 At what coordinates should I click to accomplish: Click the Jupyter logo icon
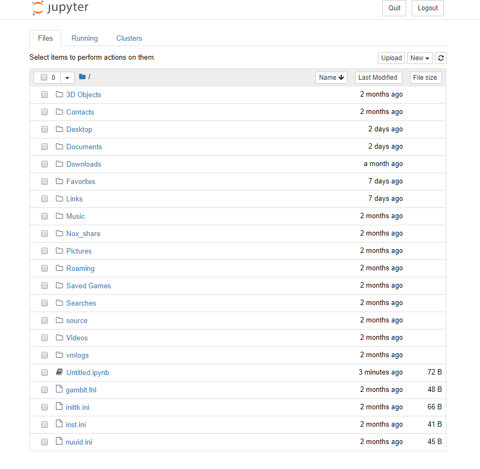coord(38,8)
